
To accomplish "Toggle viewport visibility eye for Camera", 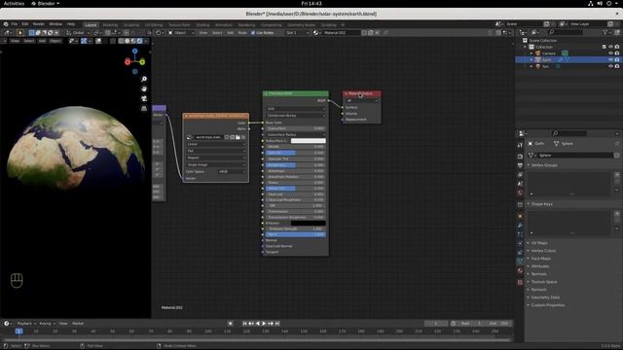I will tap(610, 53).
